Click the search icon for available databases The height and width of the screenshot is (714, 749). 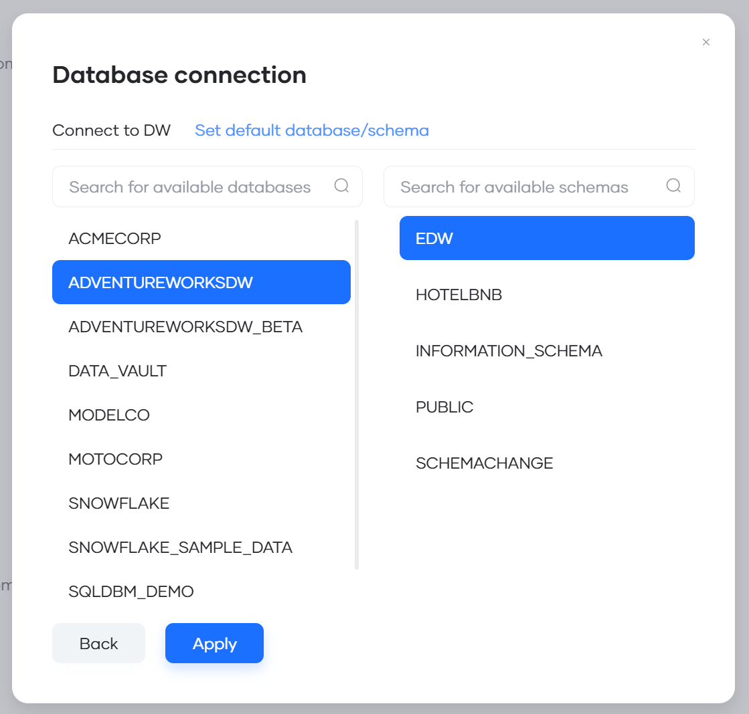(342, 187)
